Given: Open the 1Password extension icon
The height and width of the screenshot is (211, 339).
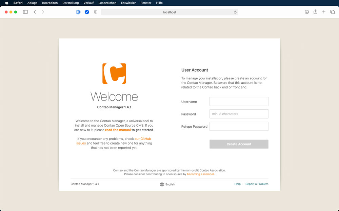Looking at the screenshot, I should pyautogui.click(x=78, y=12).
